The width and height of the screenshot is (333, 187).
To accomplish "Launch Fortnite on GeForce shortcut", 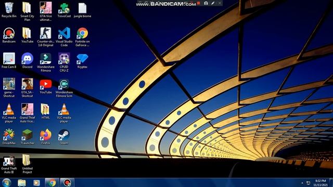I will [82, 37].
